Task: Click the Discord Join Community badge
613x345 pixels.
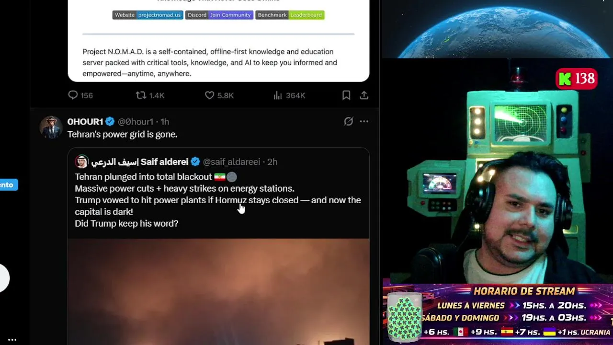Action: click(x=219, y=15)
